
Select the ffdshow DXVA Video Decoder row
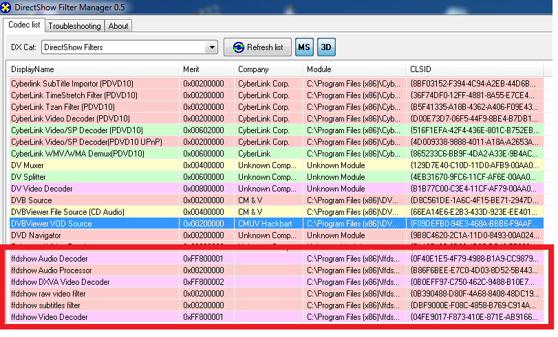276,282
